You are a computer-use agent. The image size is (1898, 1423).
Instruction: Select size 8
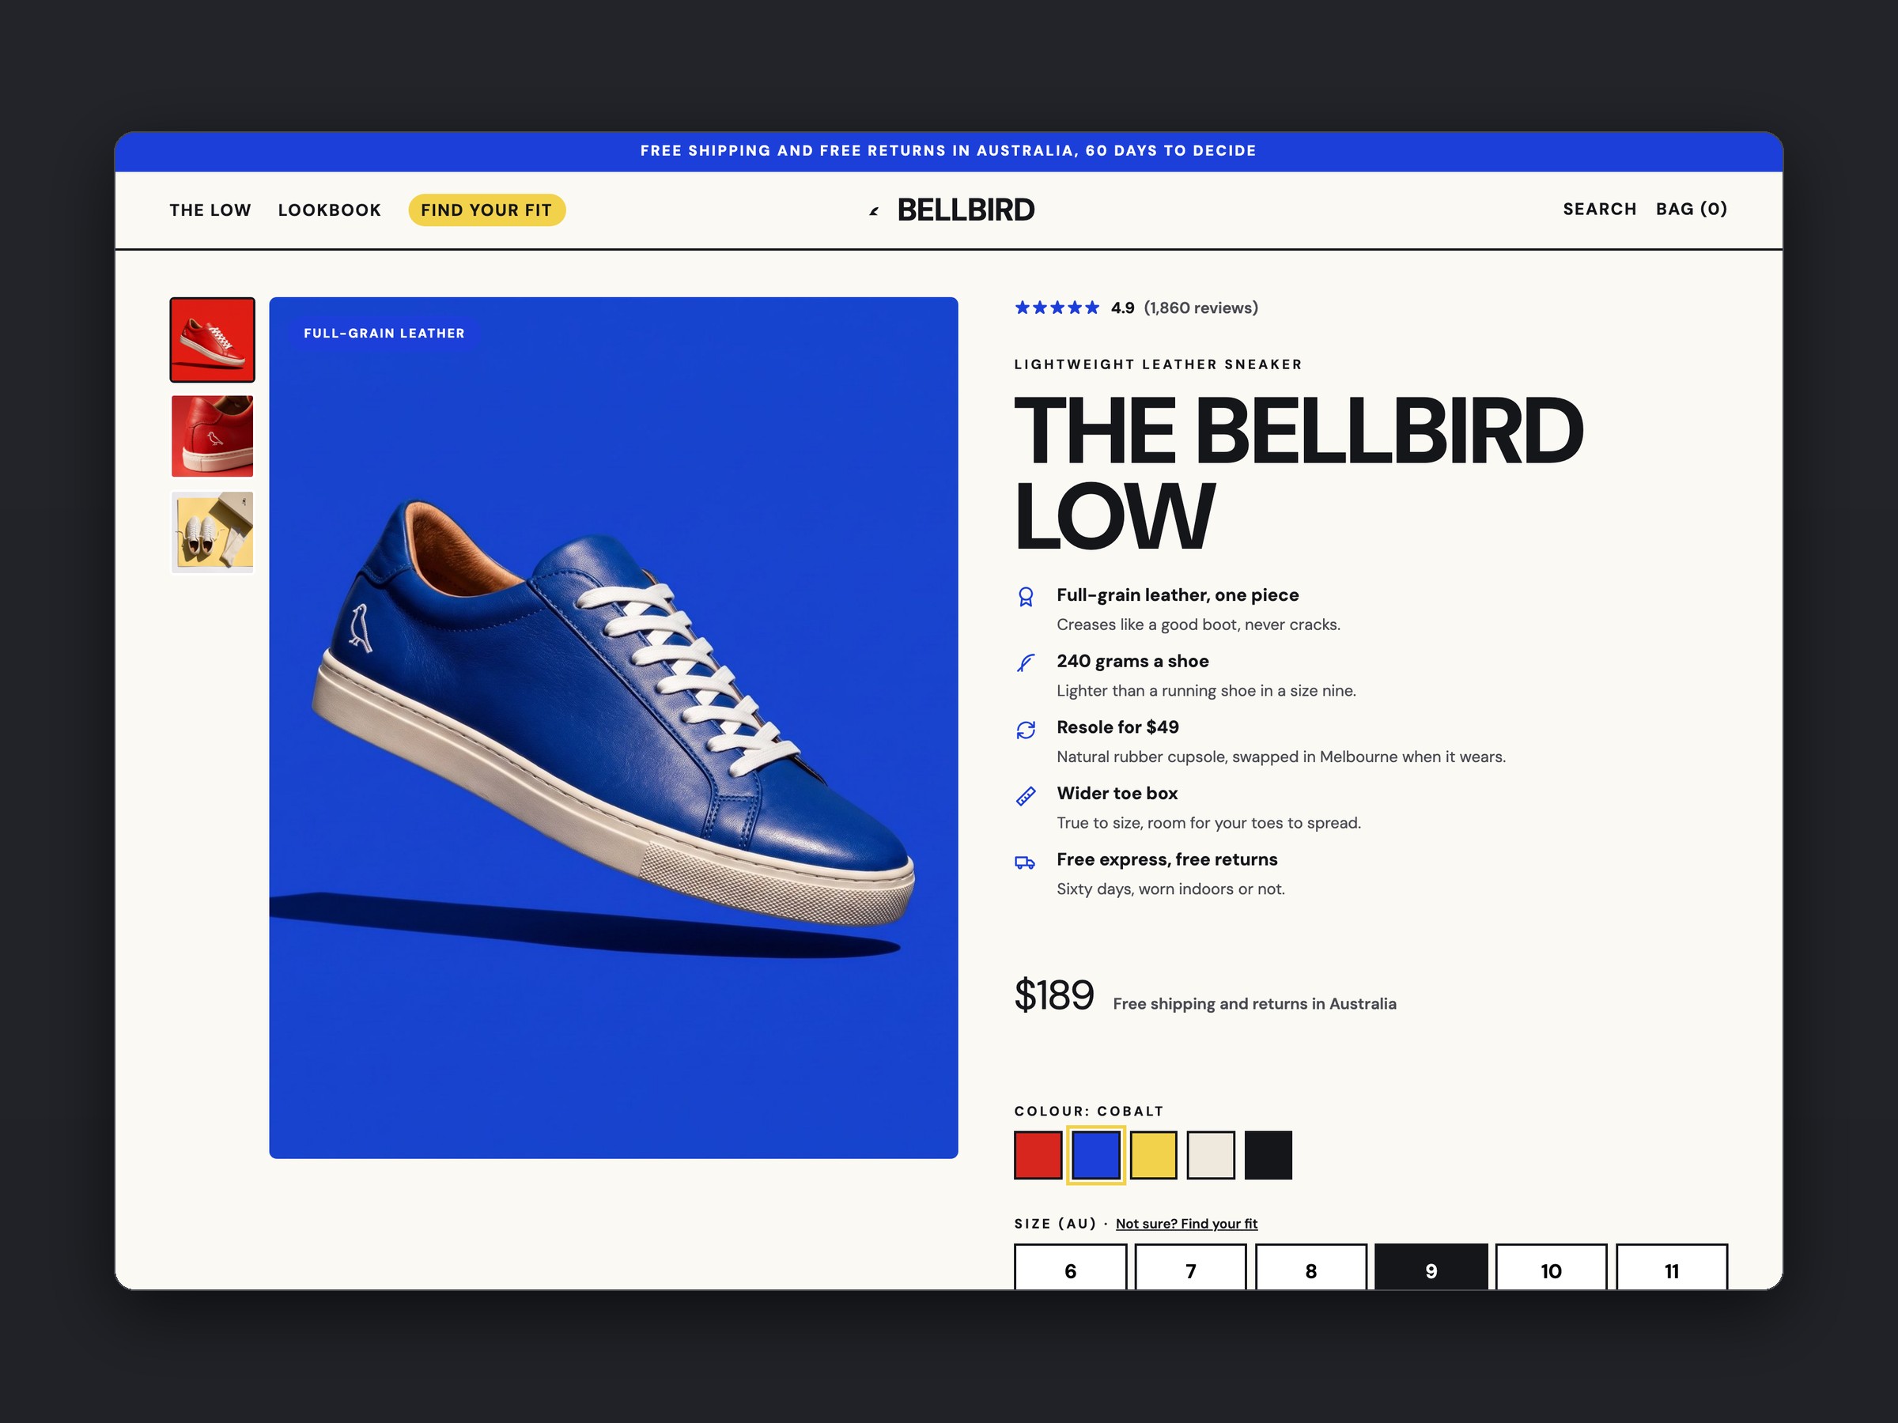tap(1311, 1267)
